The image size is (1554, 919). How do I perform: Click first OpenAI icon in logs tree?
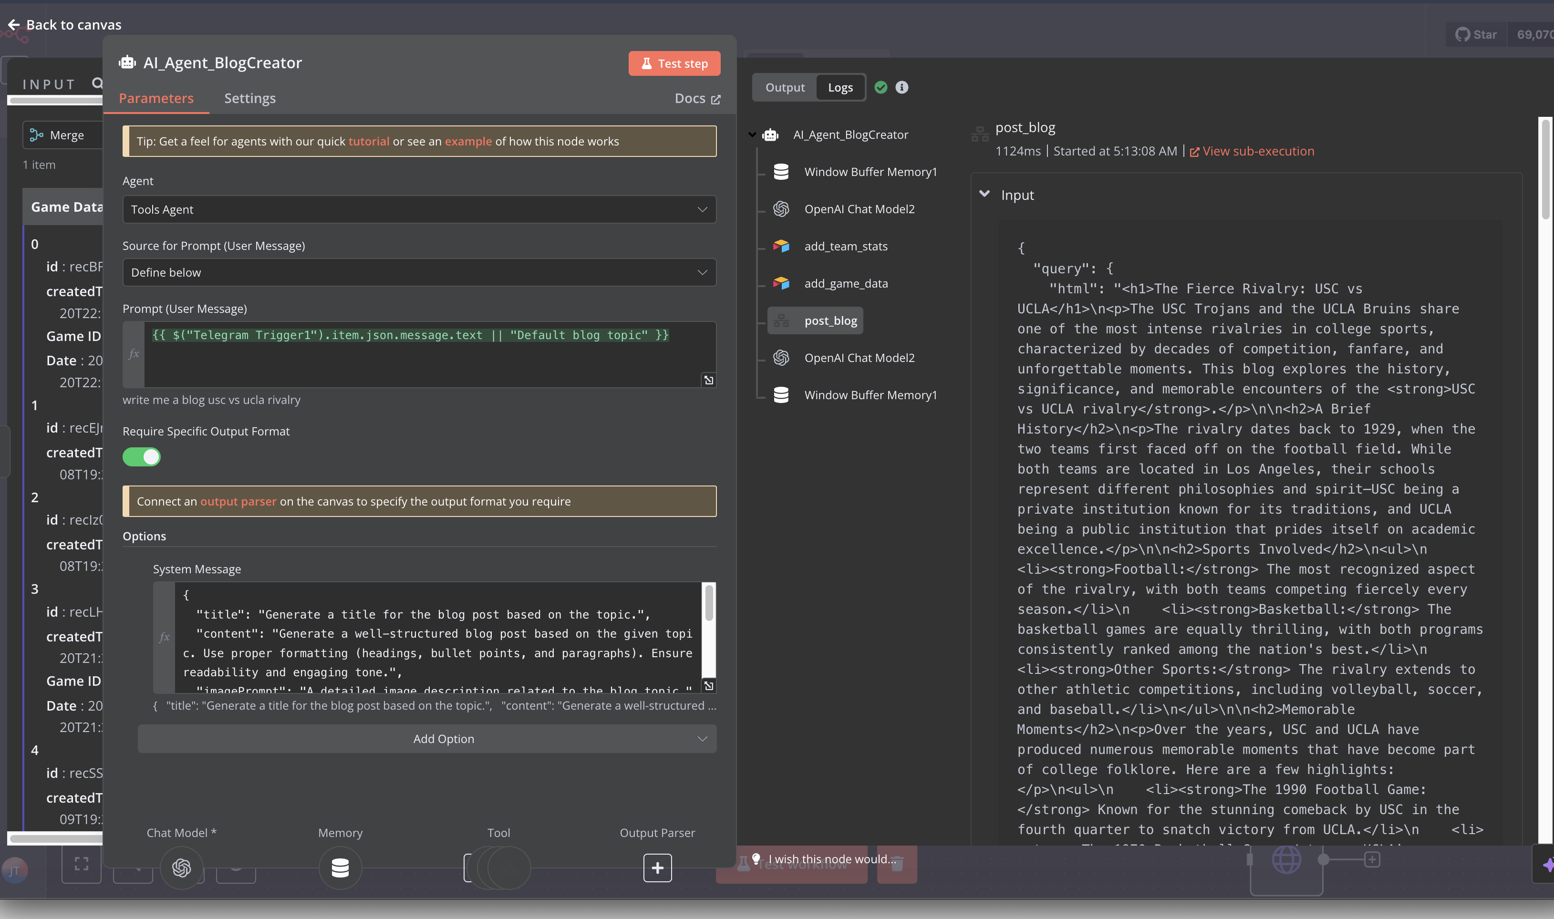pos(781,209)
